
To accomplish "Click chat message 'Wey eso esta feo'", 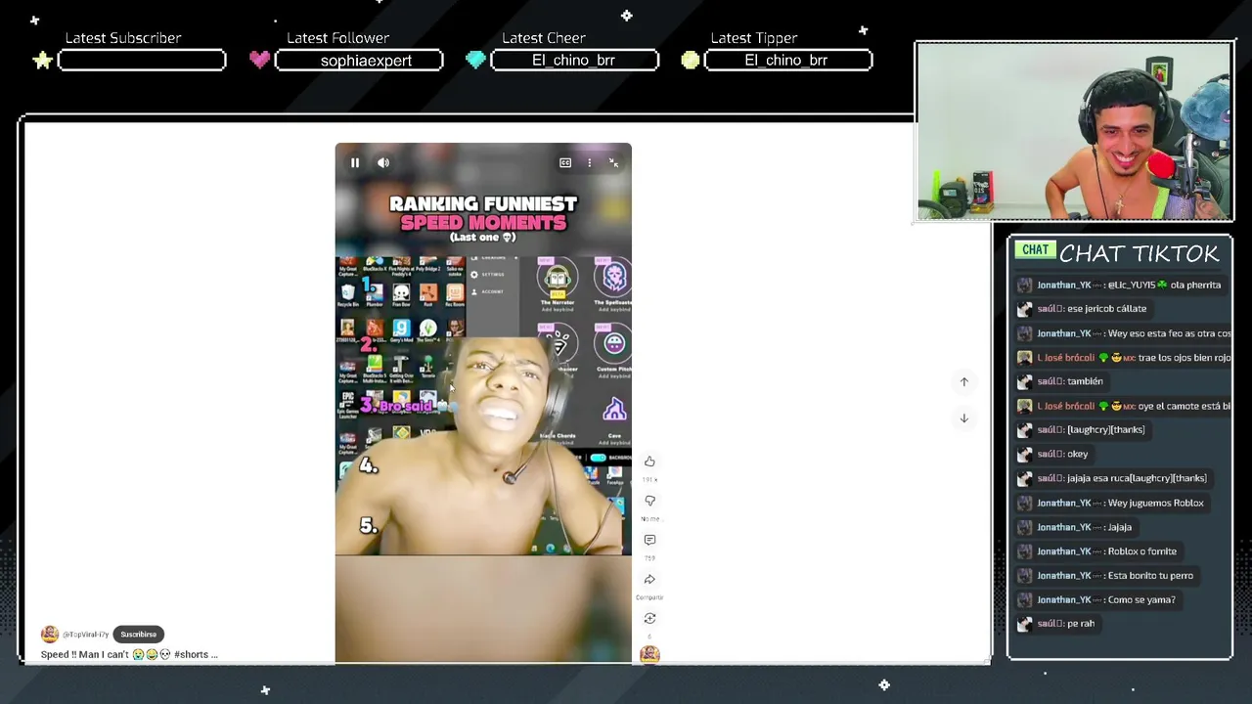I will point(1169,333).
